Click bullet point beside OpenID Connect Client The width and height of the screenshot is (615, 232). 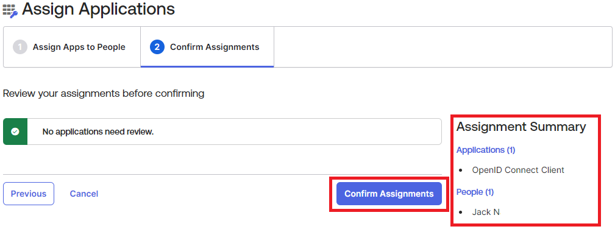click(461, 170)
